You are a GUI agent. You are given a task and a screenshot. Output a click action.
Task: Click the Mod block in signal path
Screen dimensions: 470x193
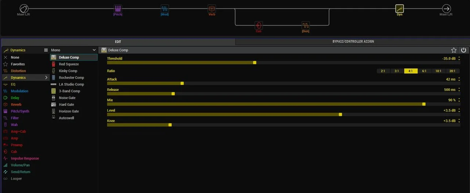pos(165,9)
